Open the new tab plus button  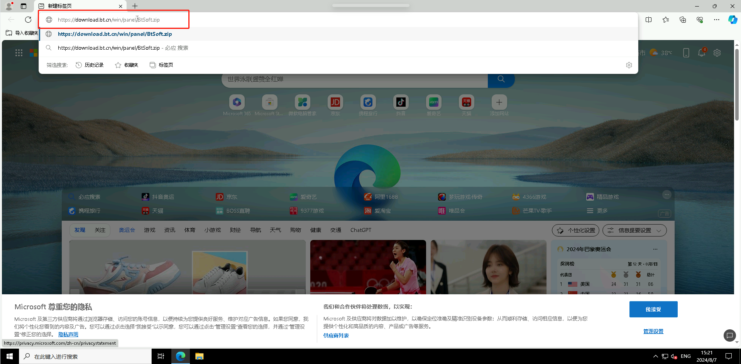(135, 6)
